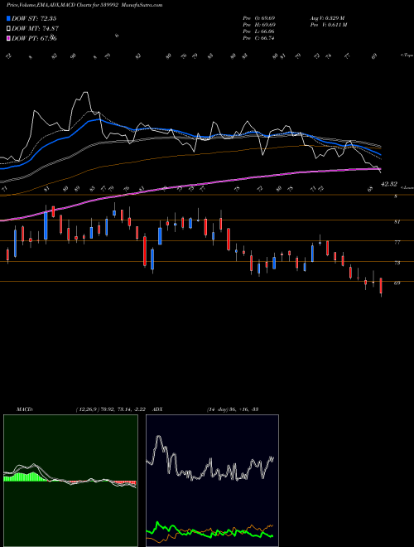This screenshot has width=414, height=547.
Task: Click the 'Pre L: 66.06' low value
Action: click(x=259, y=31)
